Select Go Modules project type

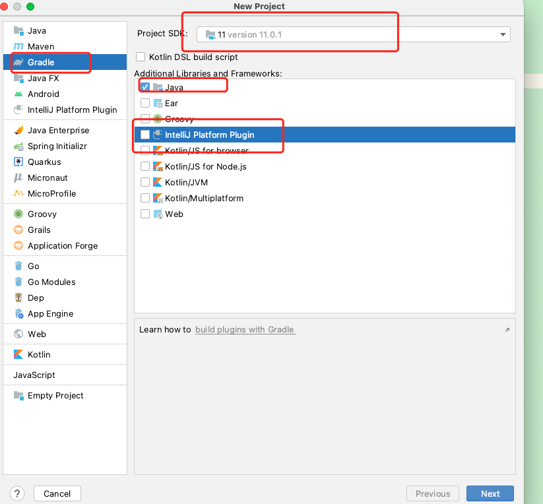click(x=65, y=282)
